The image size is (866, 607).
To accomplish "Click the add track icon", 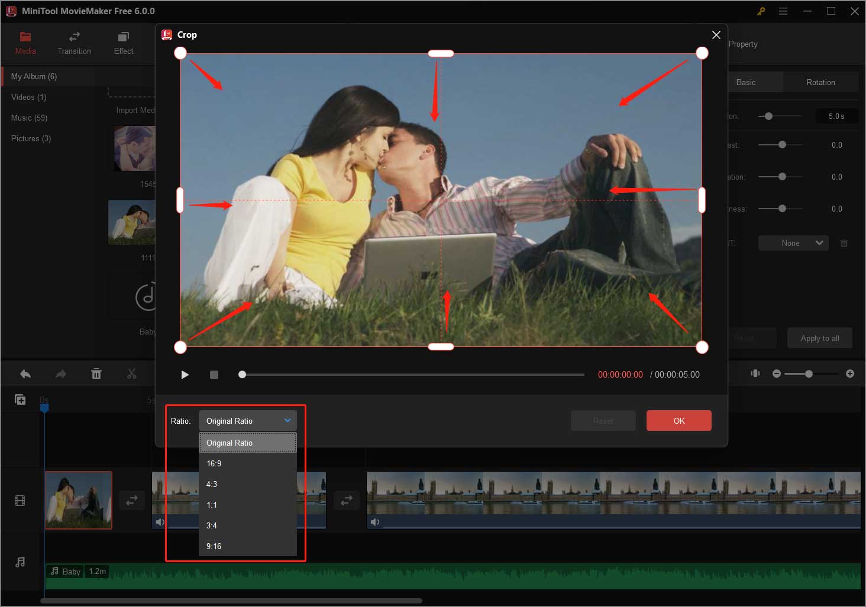I will (20, 400).
